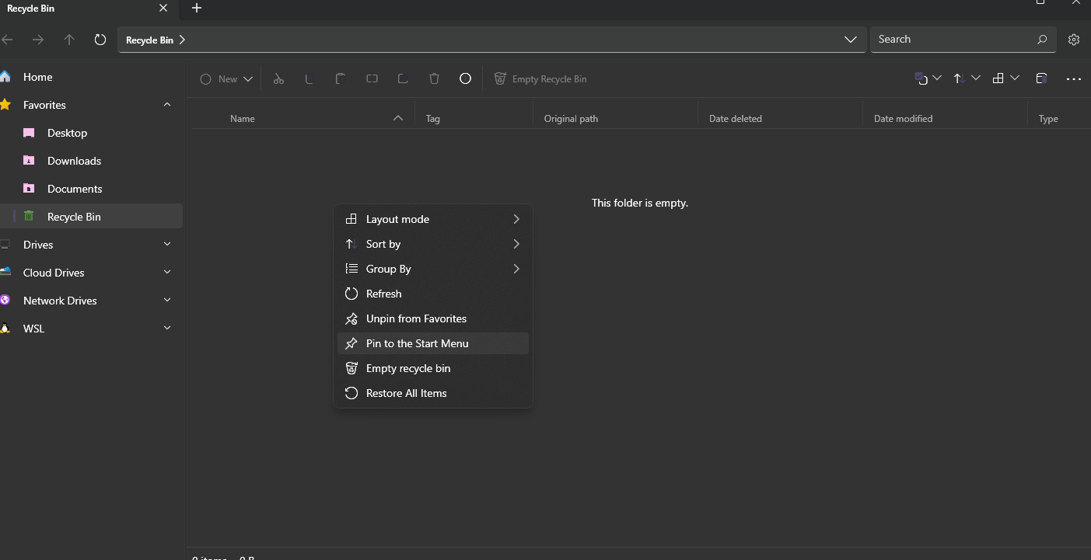Click the Paste icon

(340, 78)
